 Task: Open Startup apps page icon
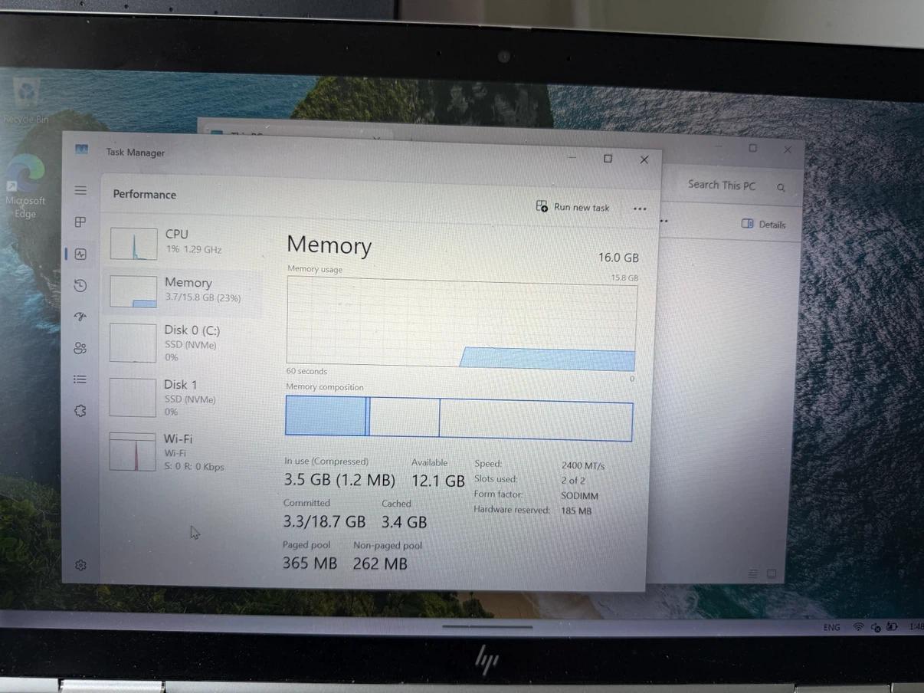(x=80, y=317)
